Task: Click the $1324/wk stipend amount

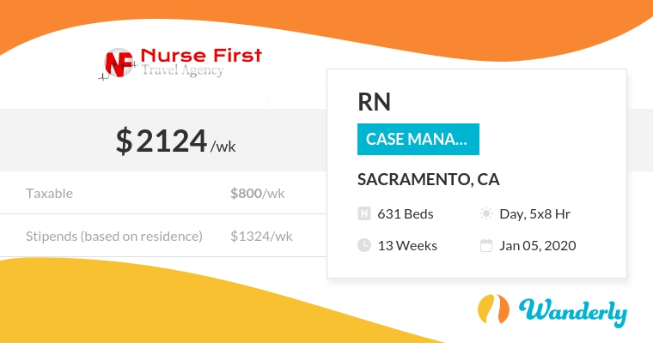Action: 261,236
